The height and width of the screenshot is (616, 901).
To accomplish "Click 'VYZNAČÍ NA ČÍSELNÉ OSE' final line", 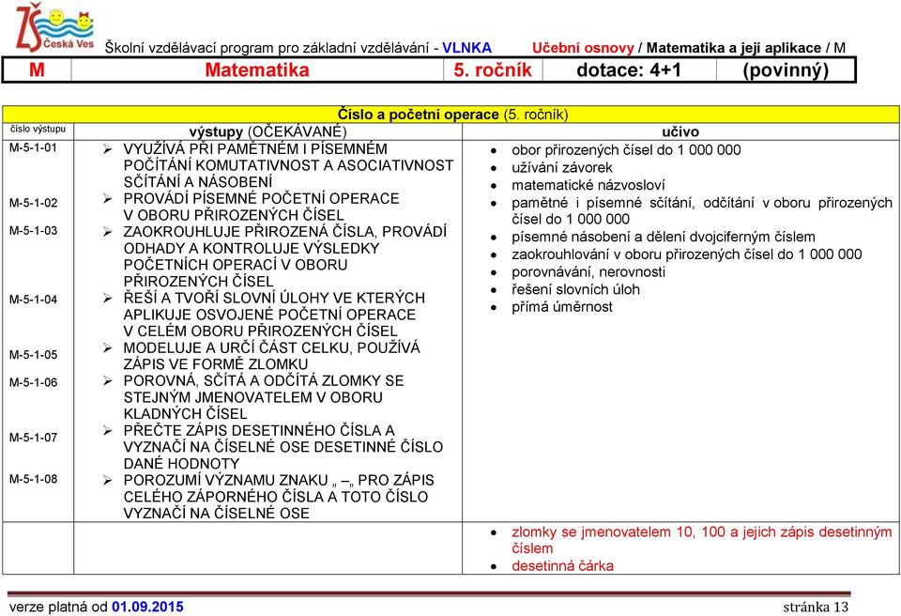I will coord(216,514).
